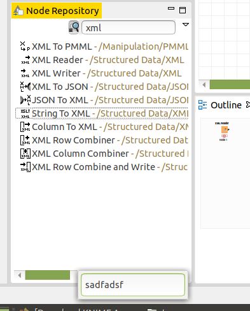Click the XML To JSON node icon
This screenshot has width=250, height=311.
pyautogui.click(x=25, y=87)
